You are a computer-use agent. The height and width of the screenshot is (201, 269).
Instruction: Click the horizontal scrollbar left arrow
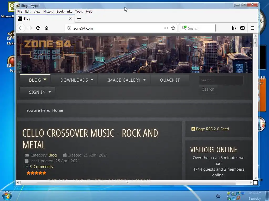click(18, 182)
